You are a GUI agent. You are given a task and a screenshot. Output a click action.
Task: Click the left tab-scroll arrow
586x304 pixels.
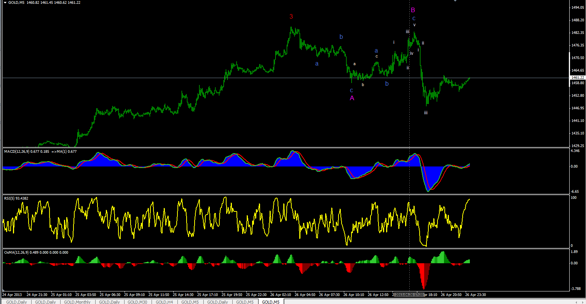click(x=576, y=302)
